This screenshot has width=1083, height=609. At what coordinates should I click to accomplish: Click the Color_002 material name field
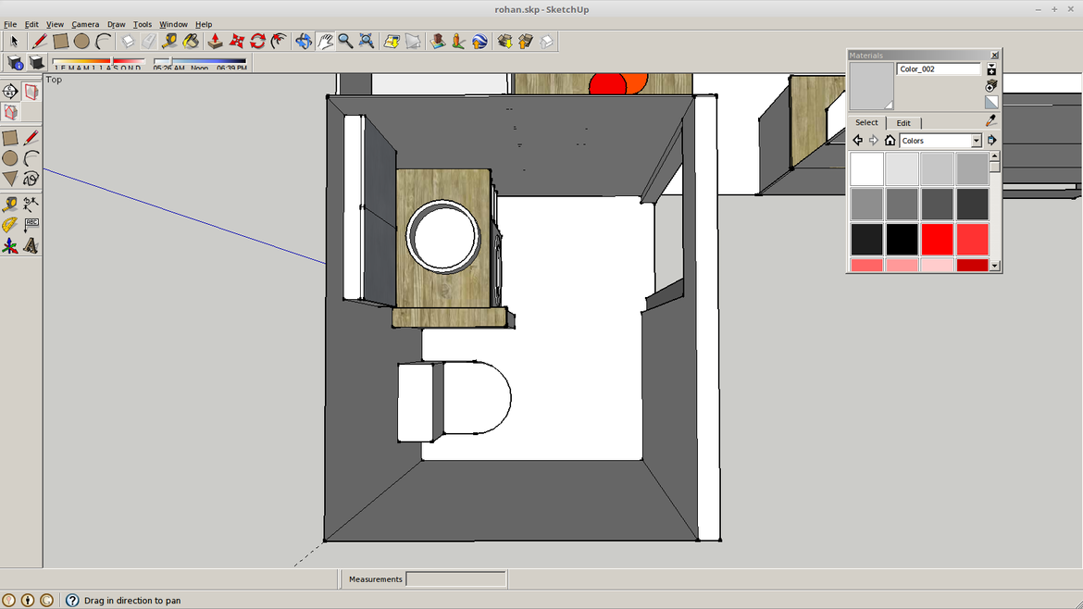(x=938, y=69)
